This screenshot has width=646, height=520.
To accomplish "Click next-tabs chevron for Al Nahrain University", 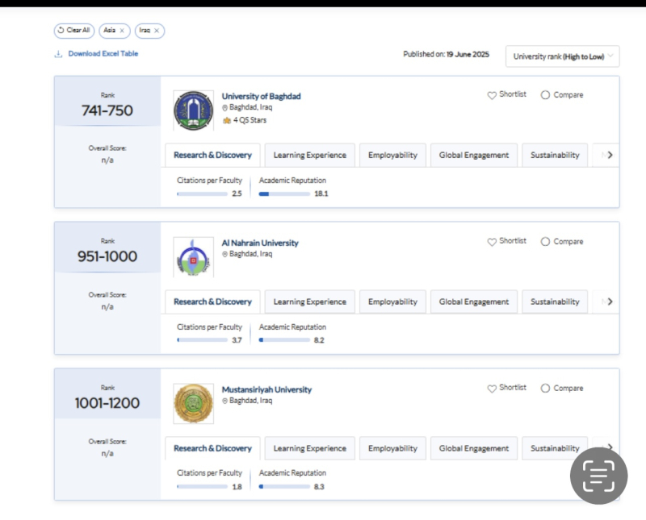I will click(610, 302).
